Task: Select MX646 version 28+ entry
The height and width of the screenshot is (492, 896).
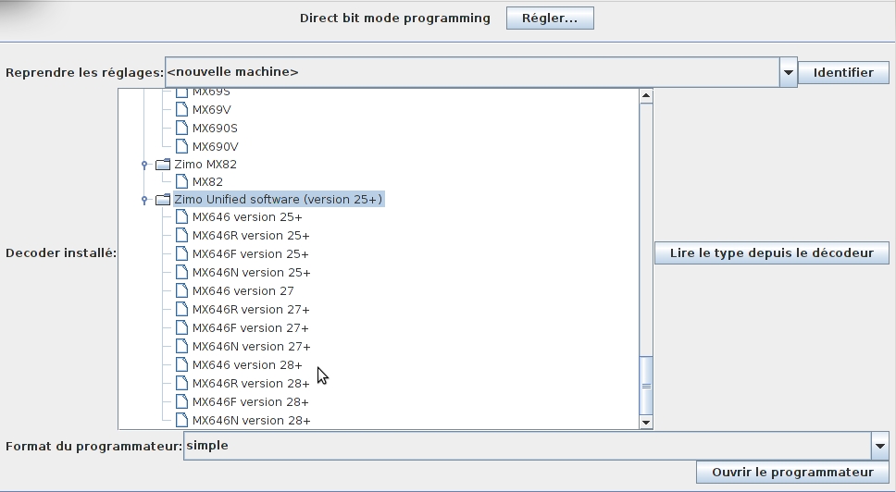Action: click(x=247, y=364)
